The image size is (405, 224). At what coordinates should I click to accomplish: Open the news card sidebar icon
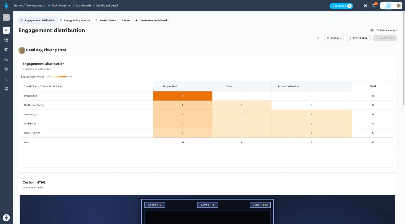coord(6,50)
